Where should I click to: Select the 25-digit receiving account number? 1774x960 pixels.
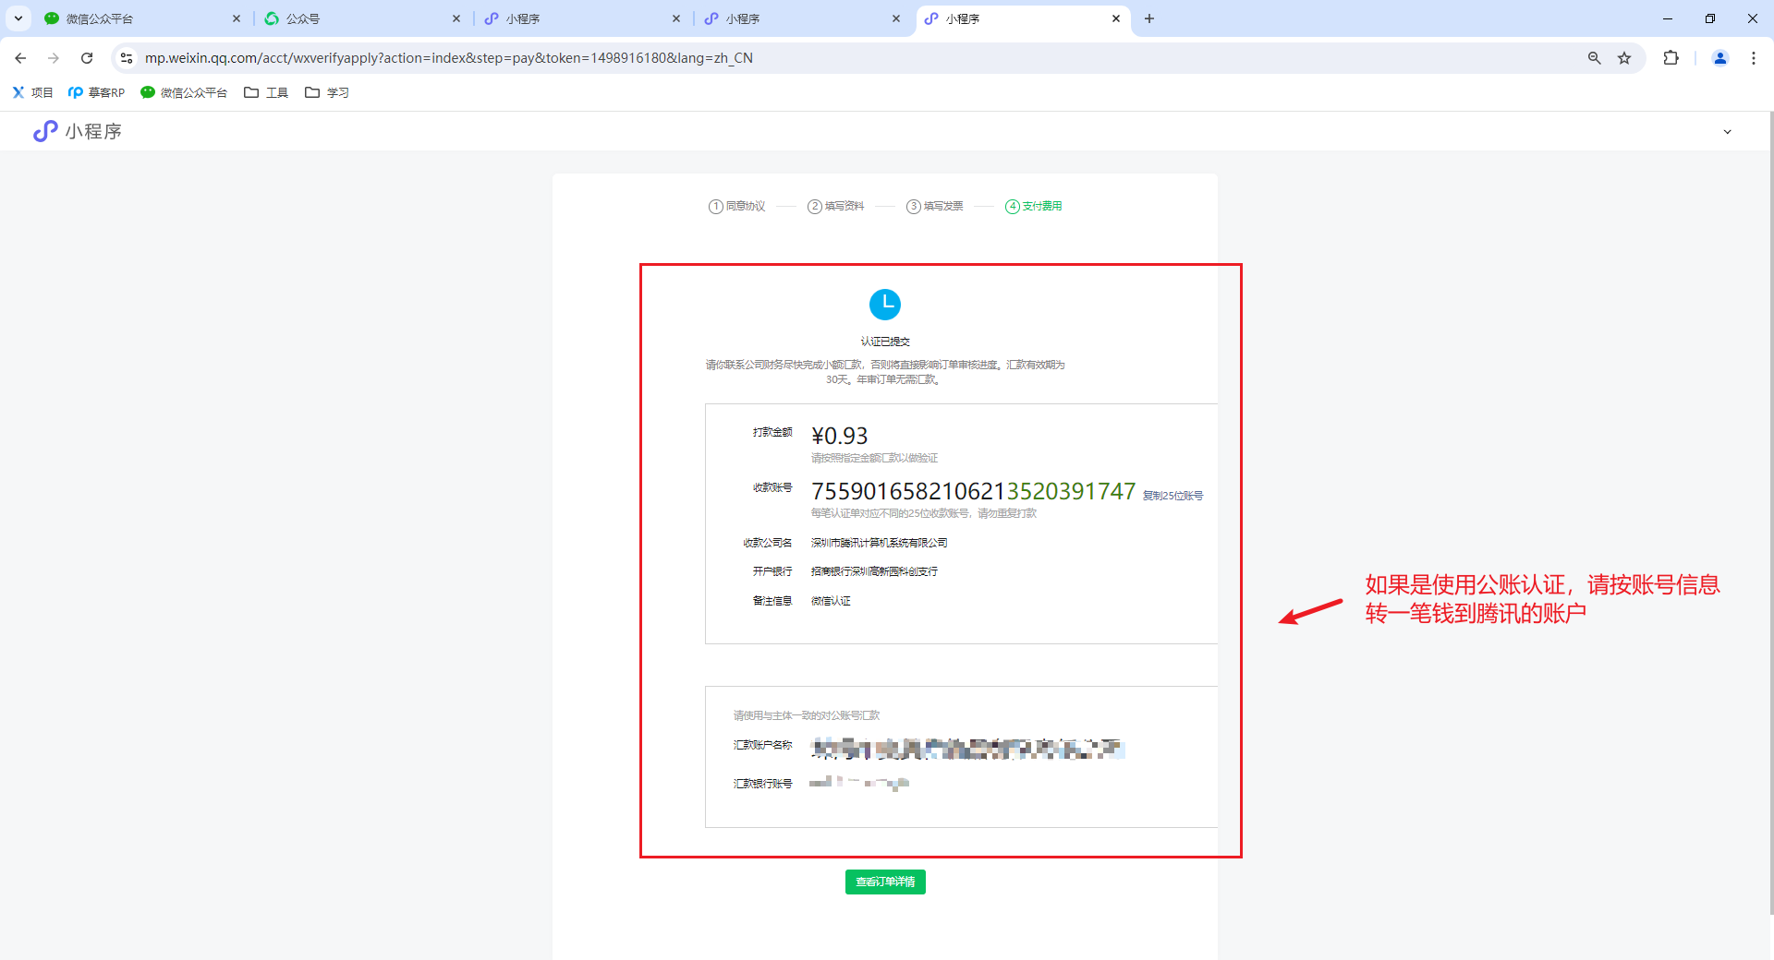(x=973, y=491)
